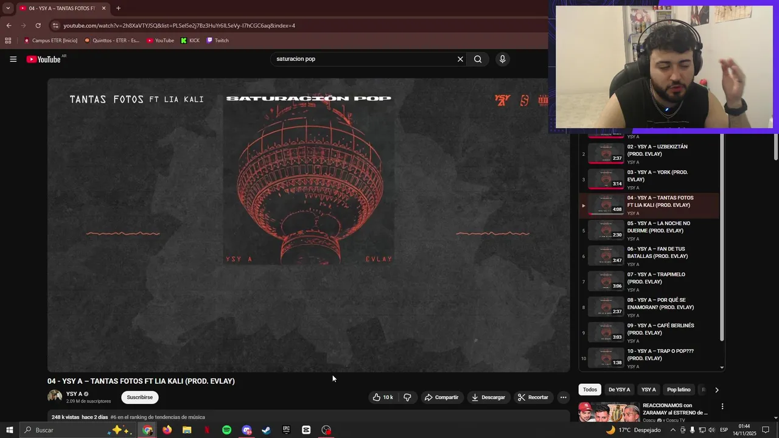The height and width of the screenshot is (438, 779).
Task: Open a new browser tab
Action: (x=118, y=9)
